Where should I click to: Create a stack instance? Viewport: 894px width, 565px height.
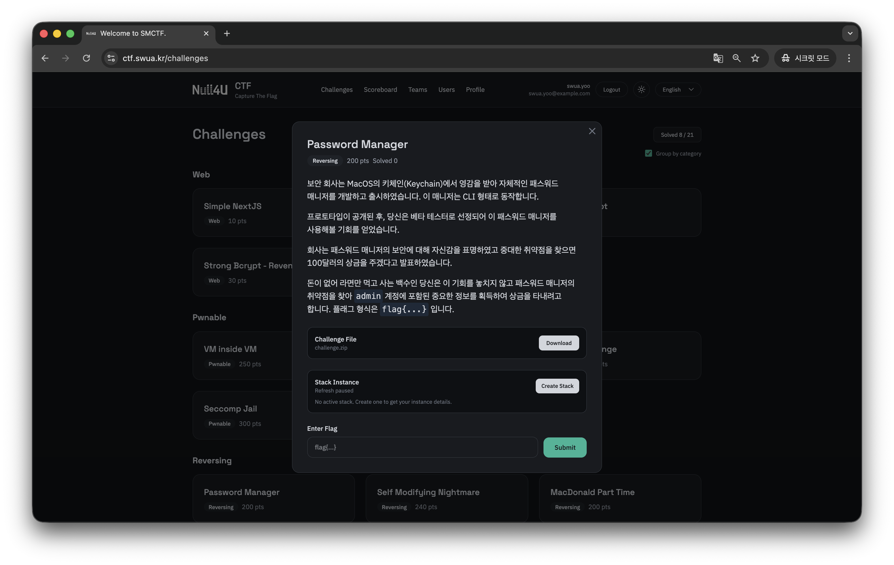(x=557, y=386)
